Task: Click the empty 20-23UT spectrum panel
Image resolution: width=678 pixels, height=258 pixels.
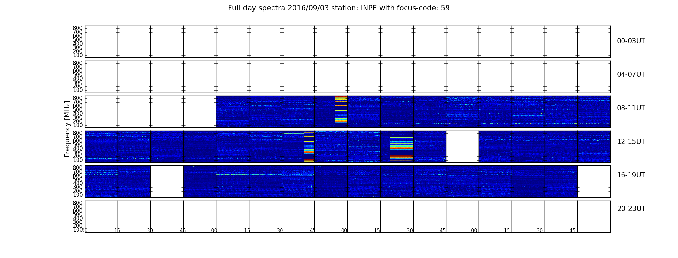Action: (x=347, y=216)
